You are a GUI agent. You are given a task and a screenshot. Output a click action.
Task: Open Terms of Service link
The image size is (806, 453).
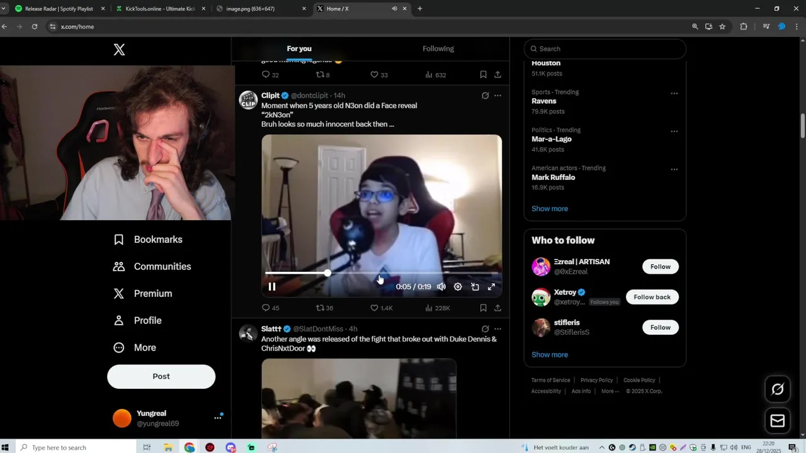coord(550,380)
